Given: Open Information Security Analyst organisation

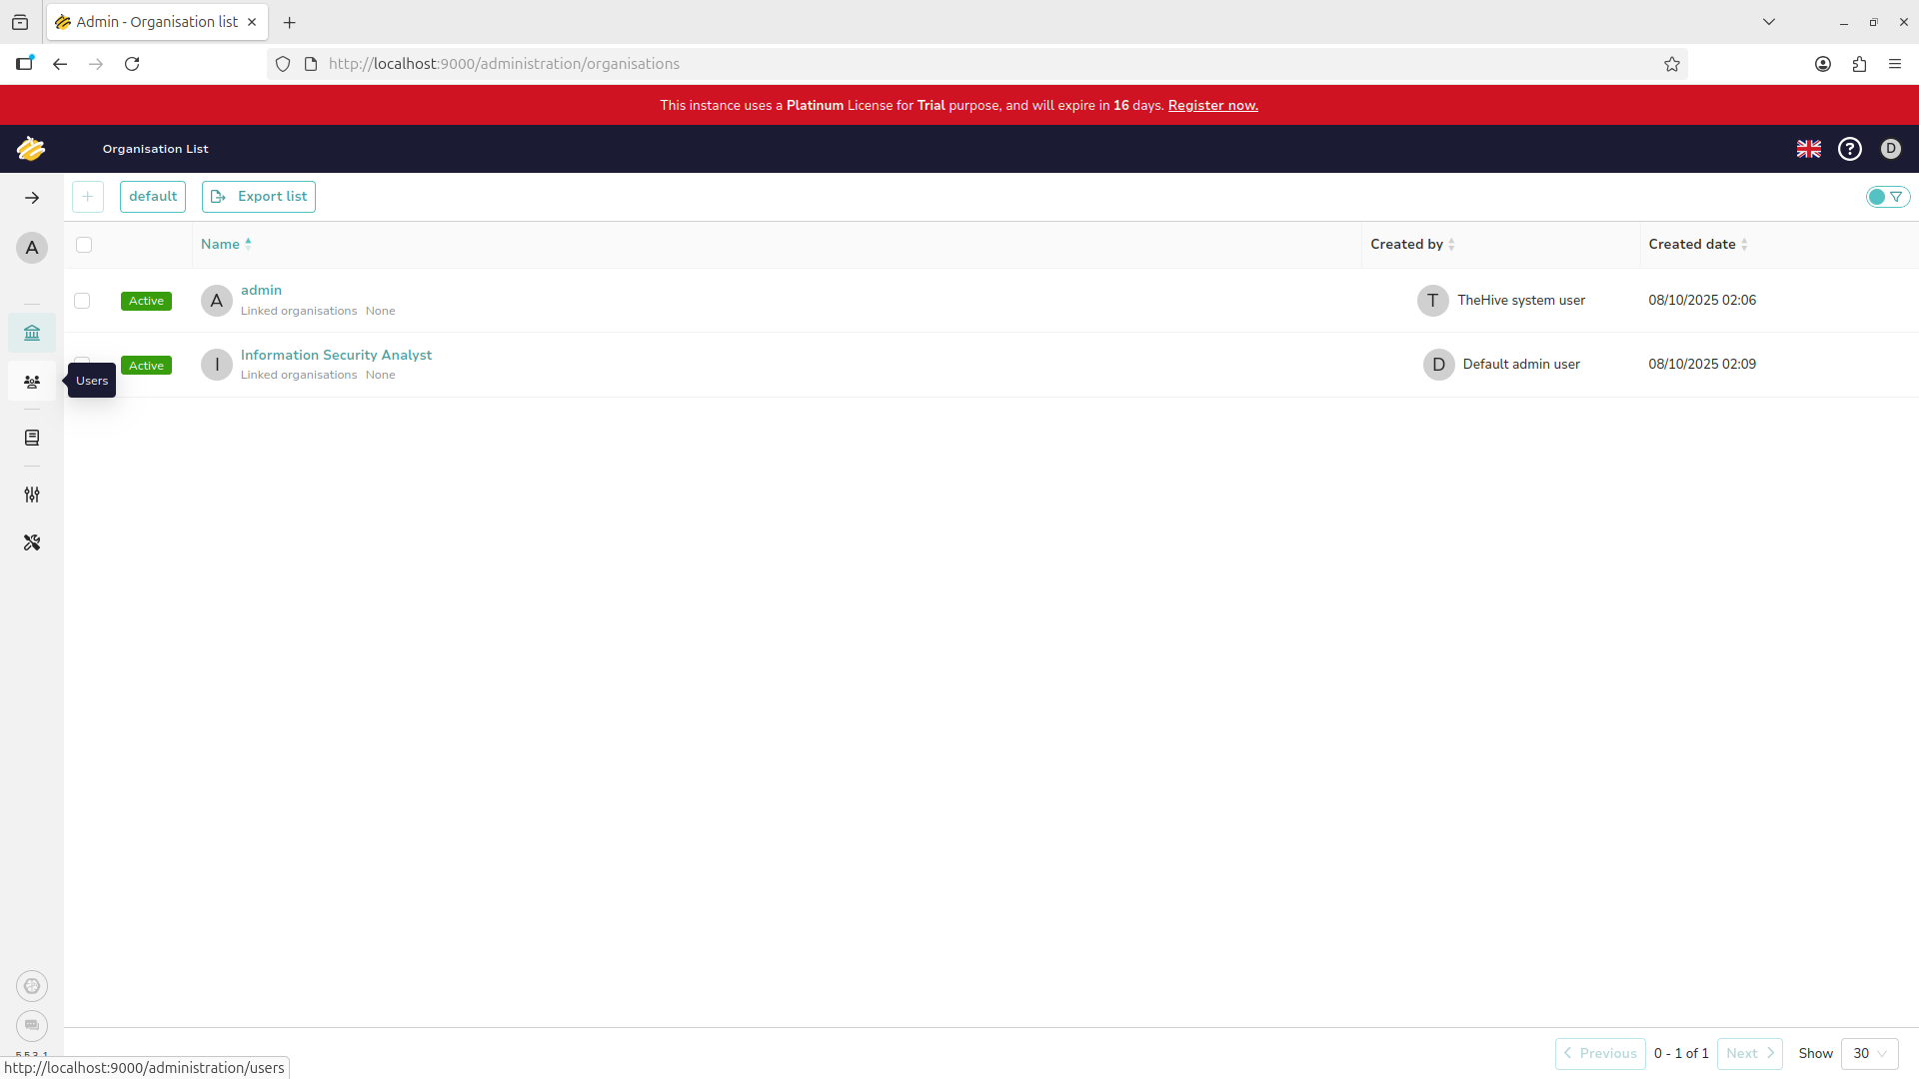Looking at the screenshot, I should point(336,355).
